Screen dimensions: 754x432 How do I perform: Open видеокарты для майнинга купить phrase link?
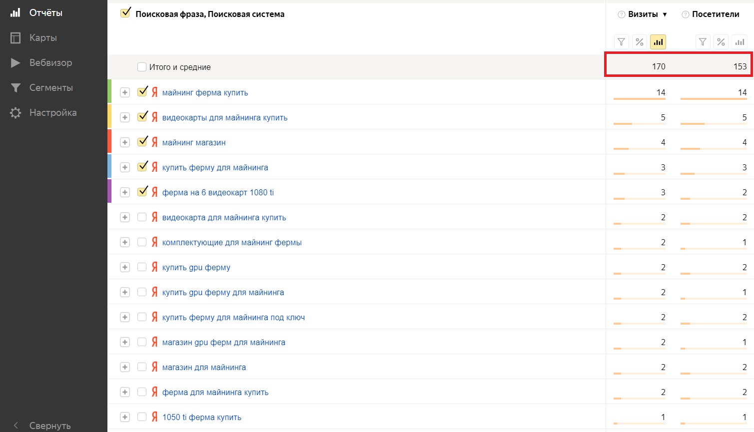pos(225,117)
